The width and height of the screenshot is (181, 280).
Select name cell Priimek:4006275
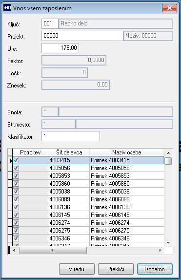(x=127, y=231)
